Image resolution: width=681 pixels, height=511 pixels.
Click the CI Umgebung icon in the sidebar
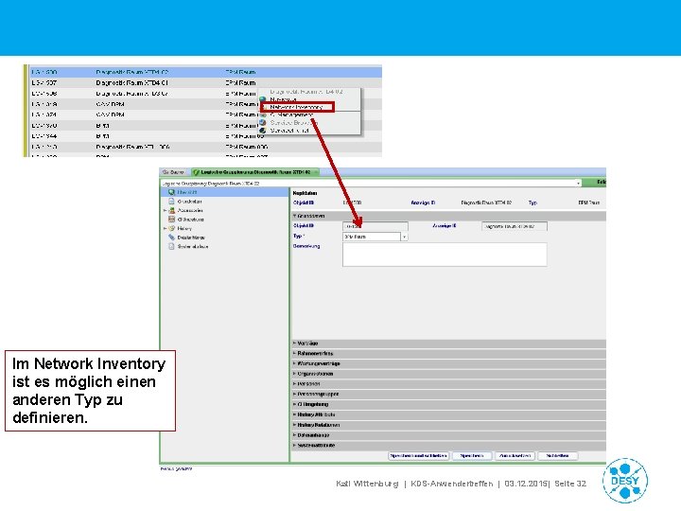(x=171, y=220)
